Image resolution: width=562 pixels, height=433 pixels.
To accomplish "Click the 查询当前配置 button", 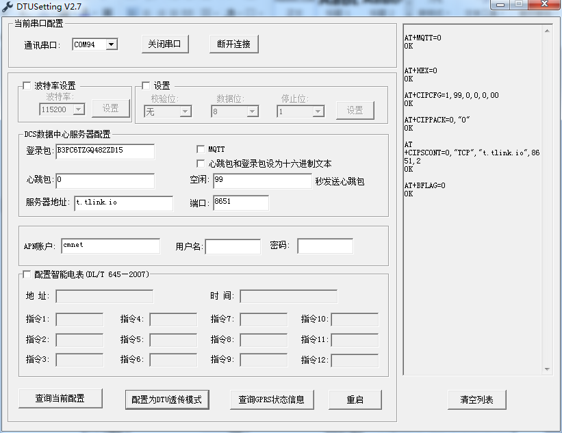I will pyautogui.click(x=60, y=399).
